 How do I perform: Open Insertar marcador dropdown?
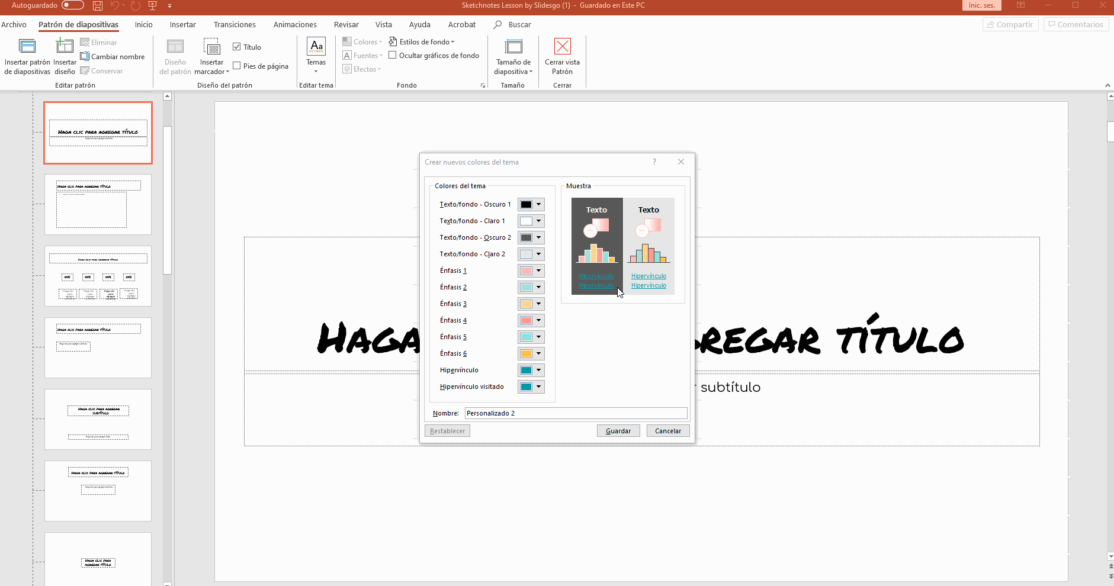point(211,57)
